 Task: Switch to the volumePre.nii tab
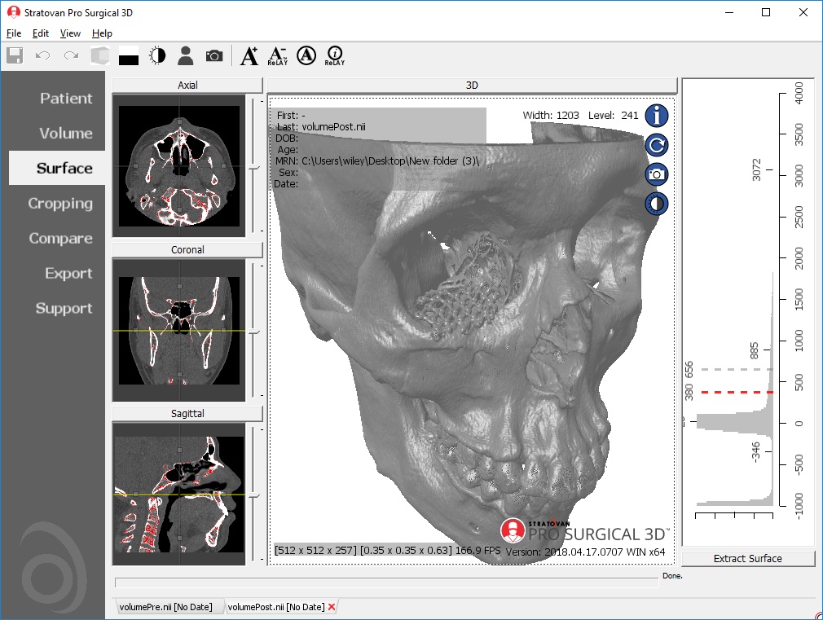[165, 607]
